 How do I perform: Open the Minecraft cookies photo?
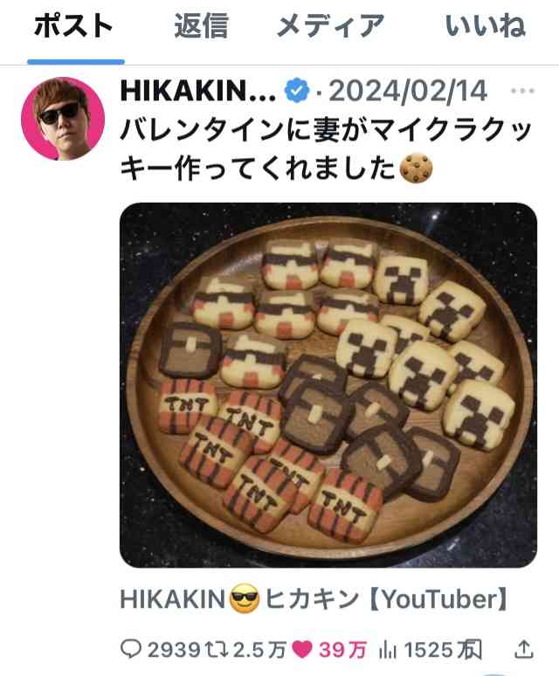click(328, 385)
